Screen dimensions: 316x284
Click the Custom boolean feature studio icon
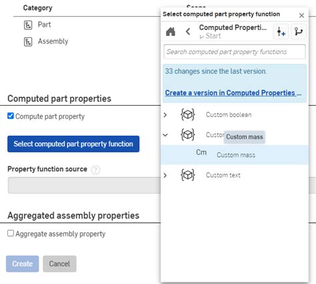point(188,114)
